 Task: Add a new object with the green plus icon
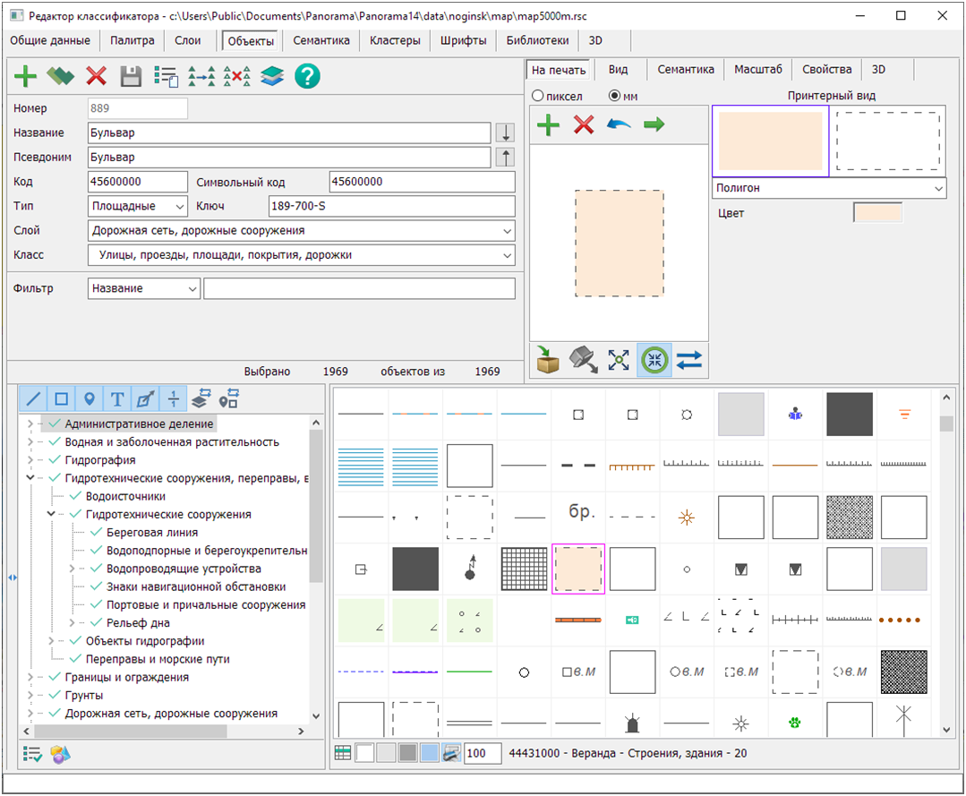(x=24, y=76)
